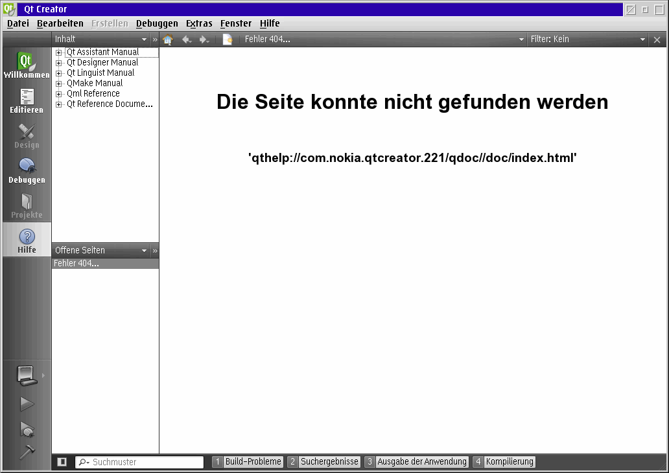Open the Hilfe menu

coord(270,23)
